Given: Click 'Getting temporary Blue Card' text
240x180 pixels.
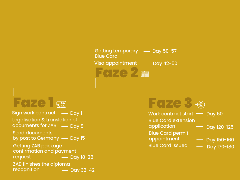Looking at the screenshot, I should click(116, 53).
